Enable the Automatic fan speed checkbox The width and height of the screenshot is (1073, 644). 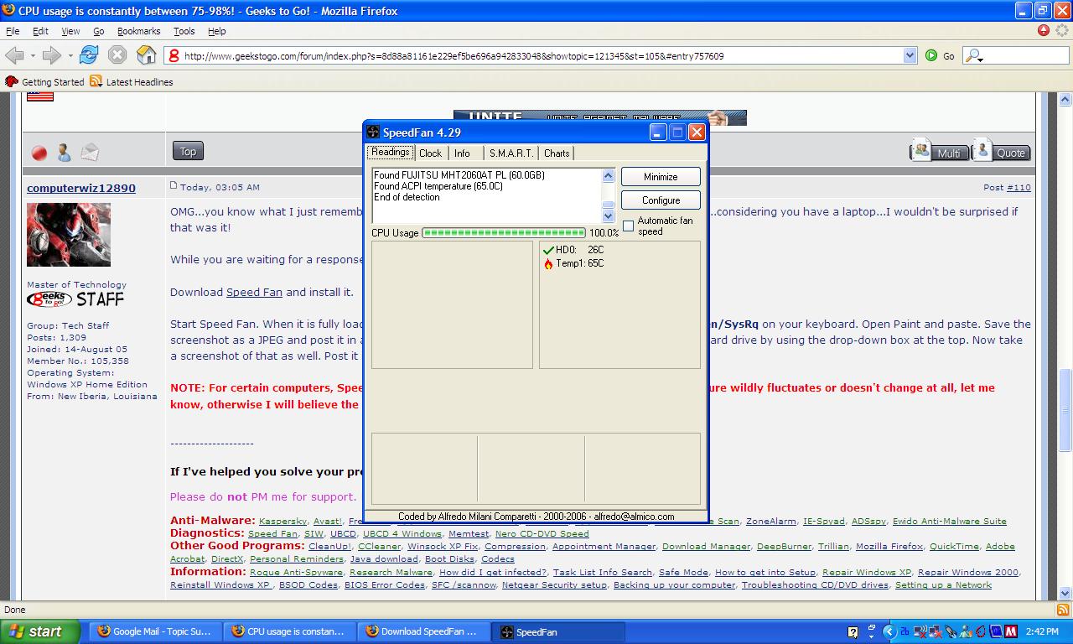coord(628,226)
